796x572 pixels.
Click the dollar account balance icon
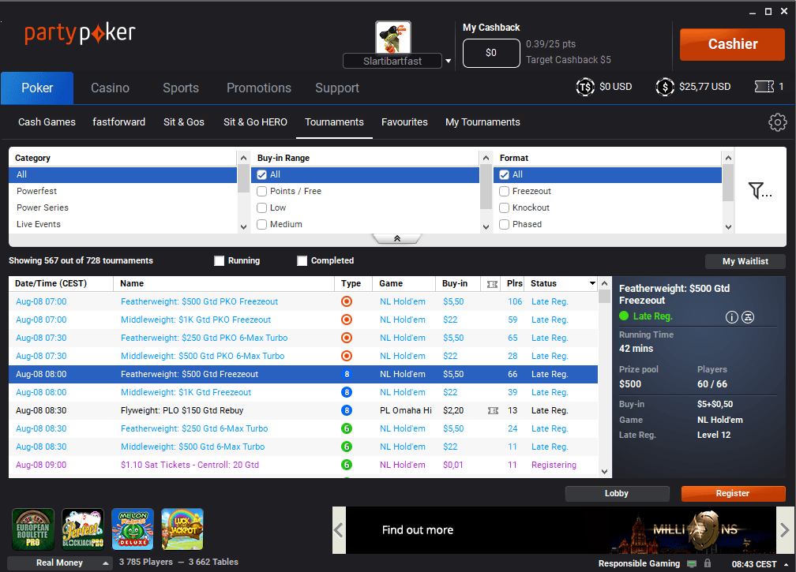coord(665,87)
